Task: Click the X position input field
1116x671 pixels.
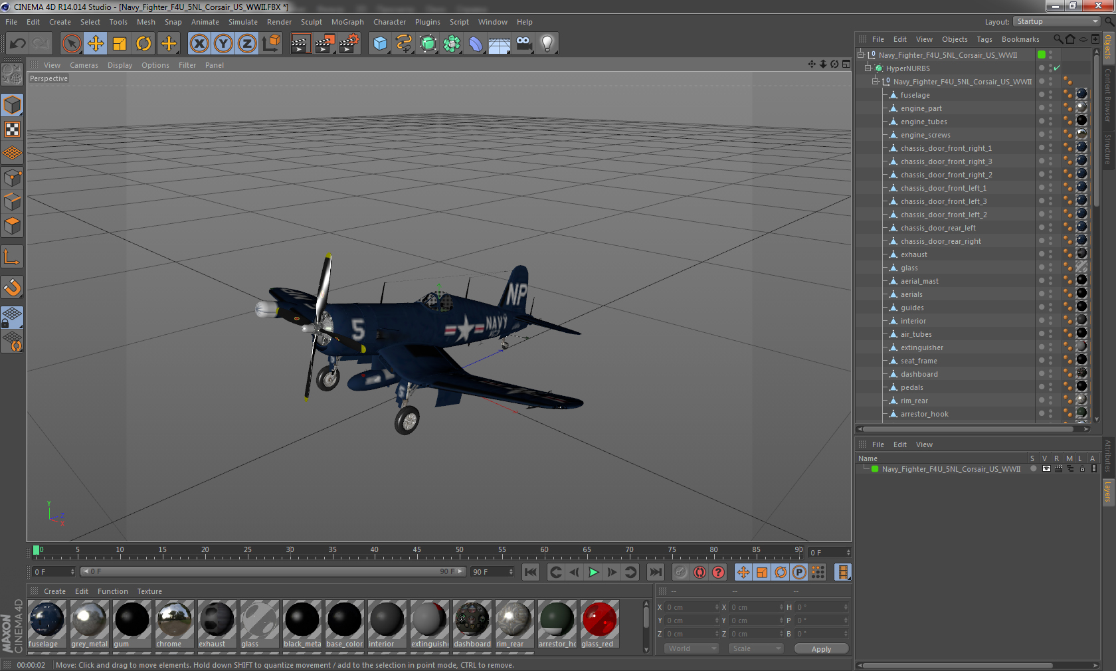Action: tap(692, 607)
